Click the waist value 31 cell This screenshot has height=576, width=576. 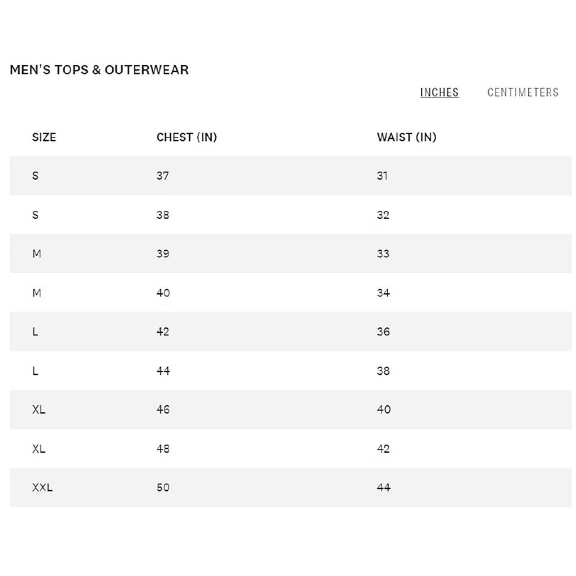point(382,176)
